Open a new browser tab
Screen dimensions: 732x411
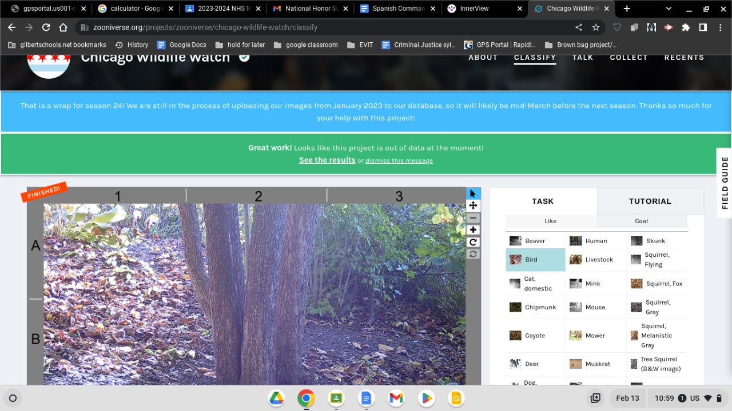click(x=627, y=9)
